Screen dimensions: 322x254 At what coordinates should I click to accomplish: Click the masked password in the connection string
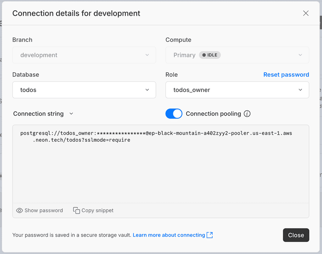coord(121,133)
